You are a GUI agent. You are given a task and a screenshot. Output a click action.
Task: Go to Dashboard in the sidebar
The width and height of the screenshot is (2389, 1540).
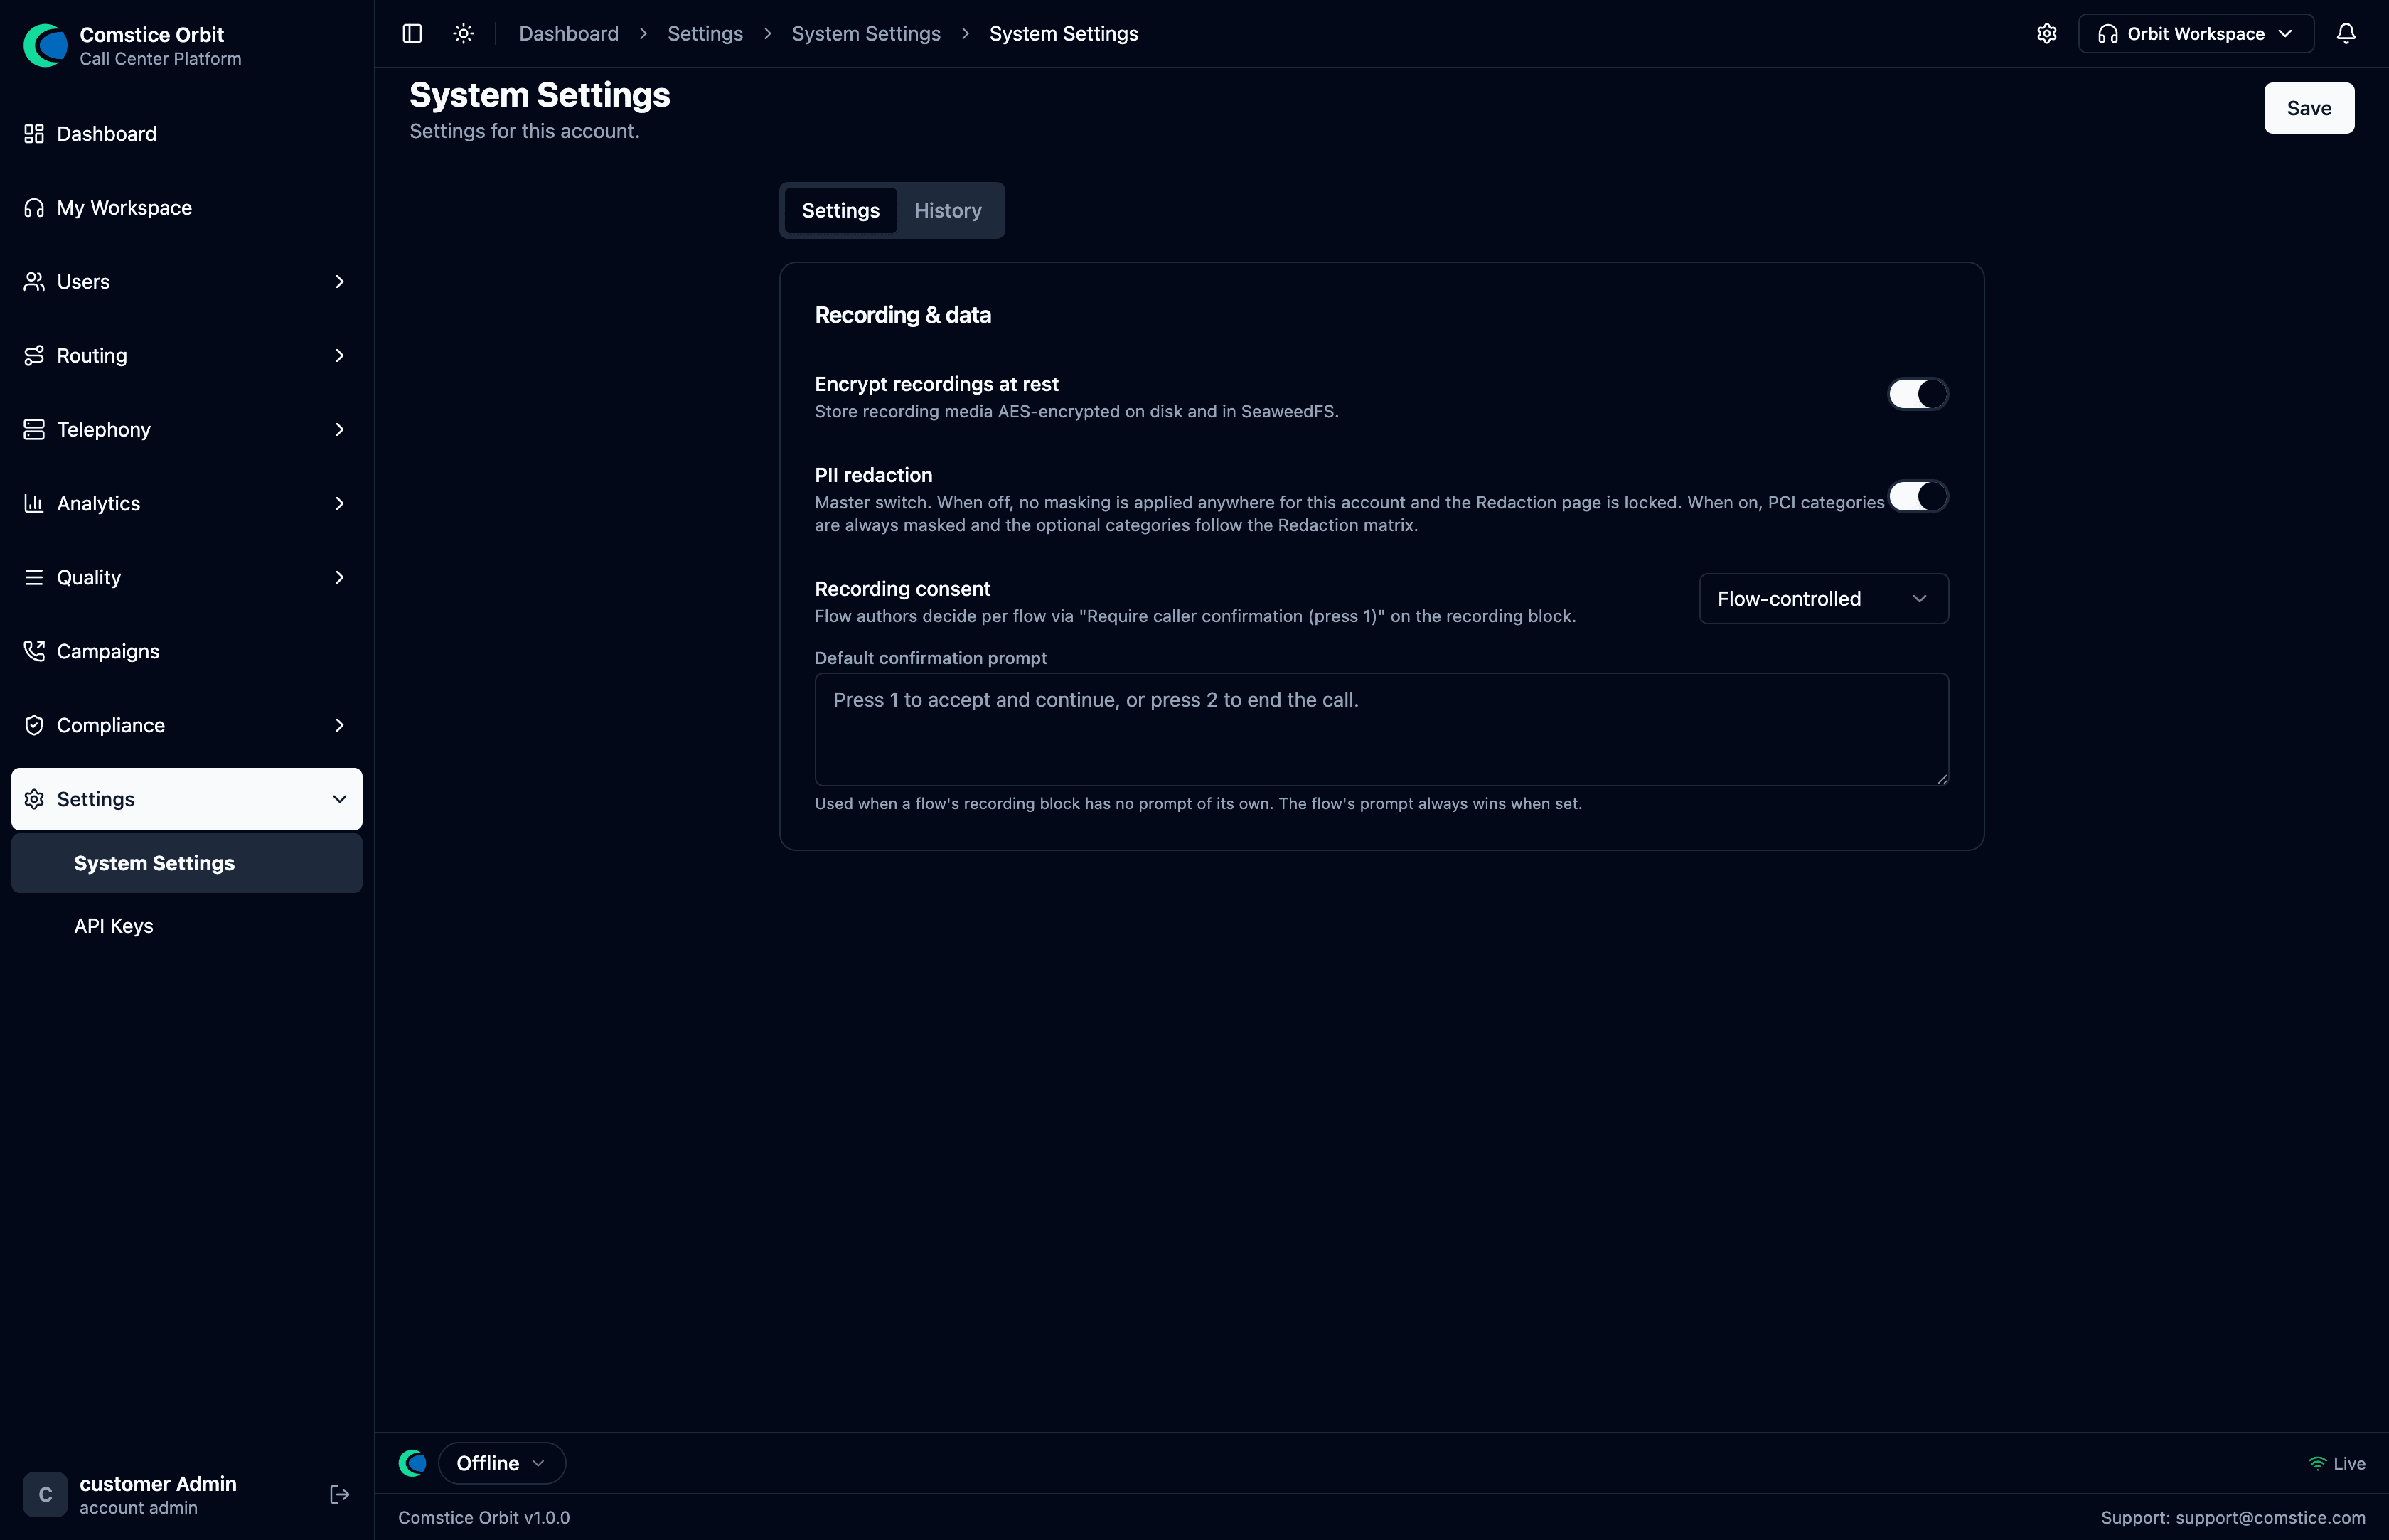coord(186,134)
